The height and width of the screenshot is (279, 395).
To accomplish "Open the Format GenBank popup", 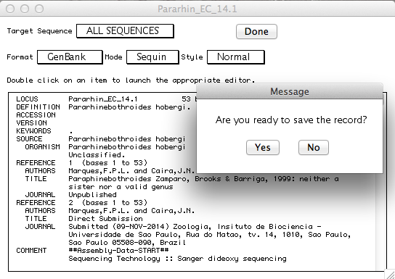I will [70, 57].
